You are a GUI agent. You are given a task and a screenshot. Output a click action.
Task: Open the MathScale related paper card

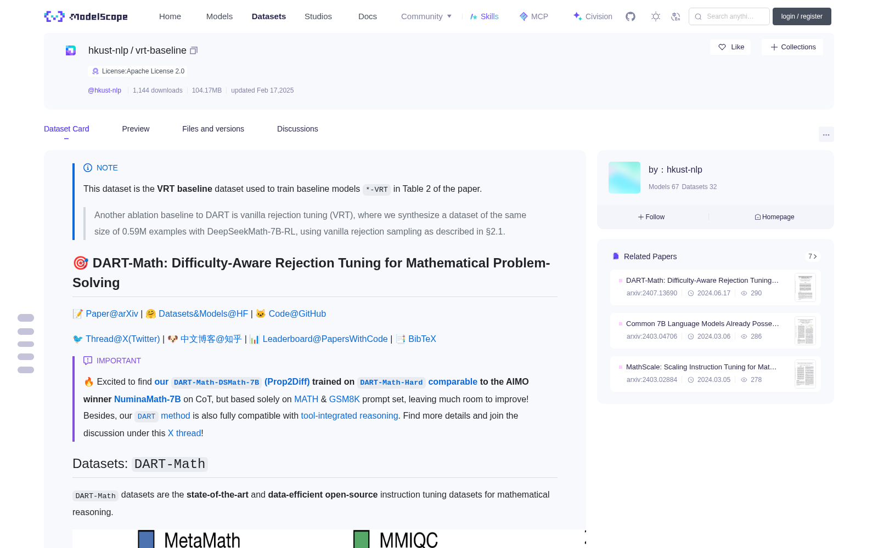[x=716, y=374]
